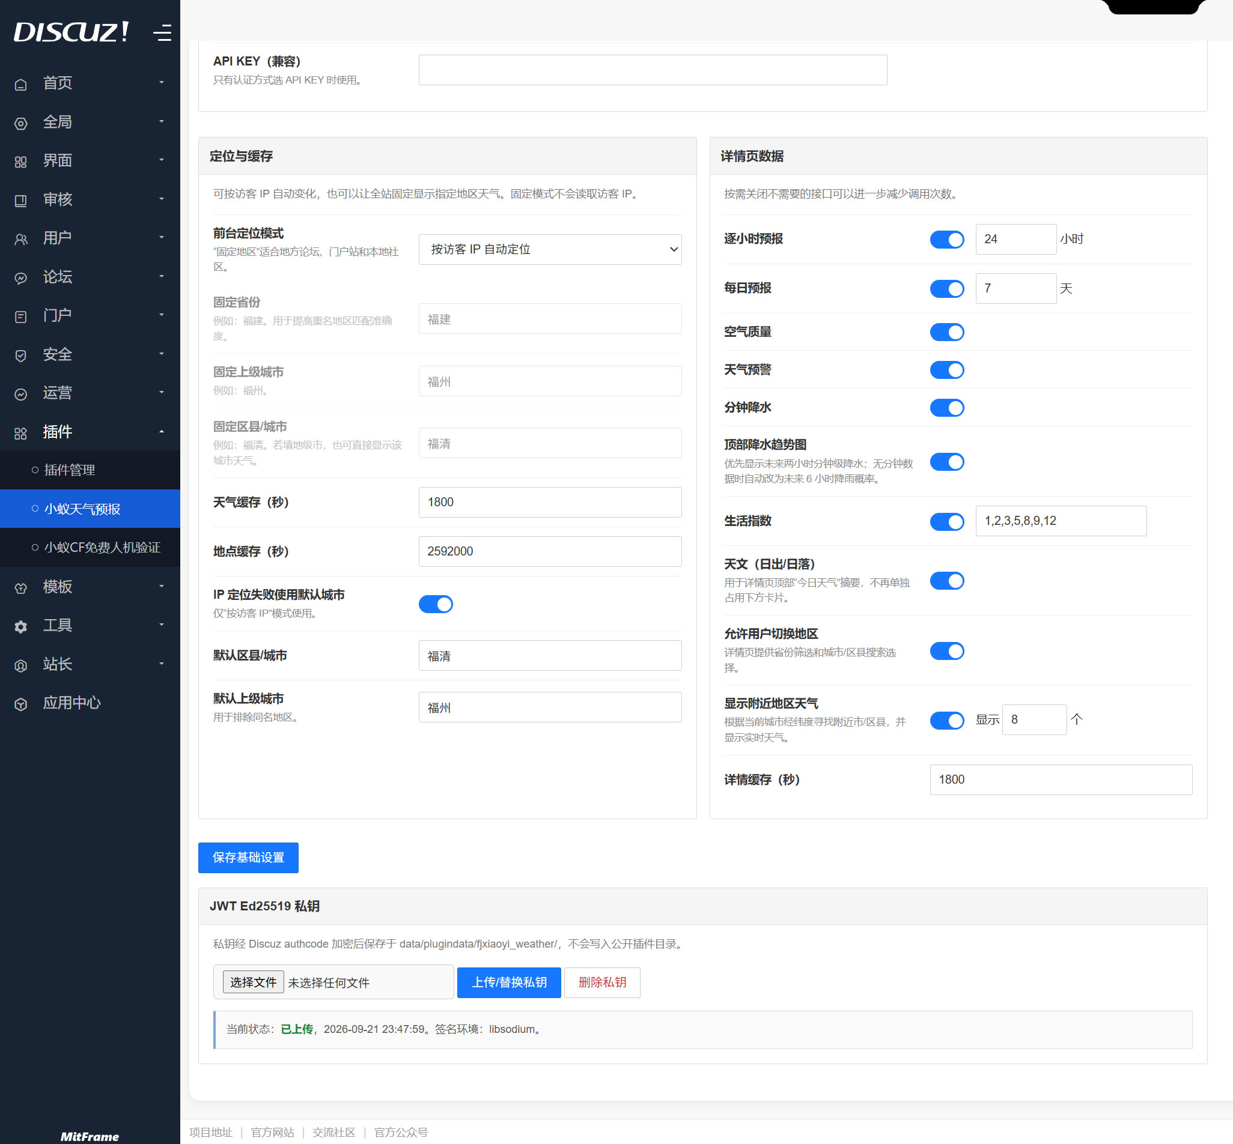The width and height of the screenshot is (1233, 1144).
Task: Click the 生活指数 values input field
Action: 1061,521
